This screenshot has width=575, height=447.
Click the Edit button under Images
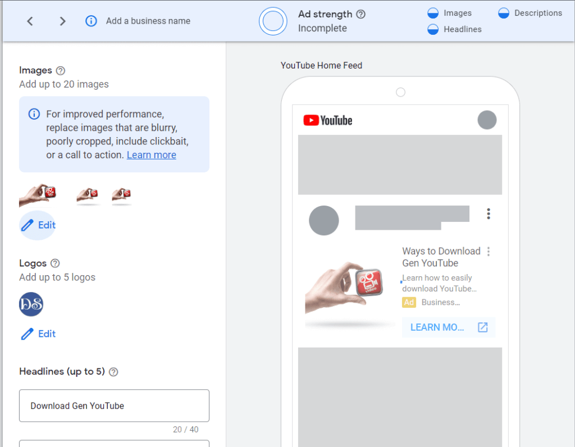tap(38, 225)
